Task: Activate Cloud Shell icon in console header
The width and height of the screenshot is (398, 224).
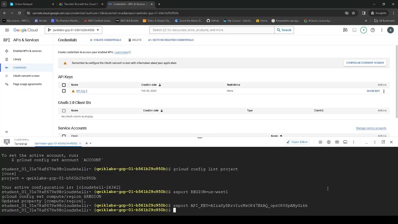Action: tap(354, 30)
